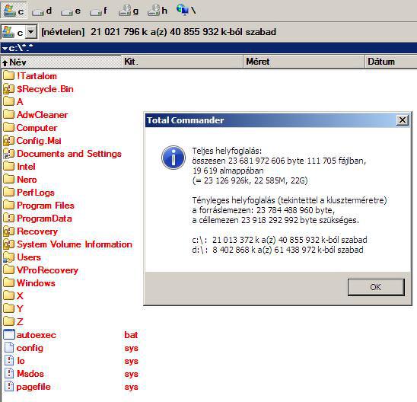Click the blue information icon in dialog
Screen dimensions: 417x402
[x=173, y=158]
